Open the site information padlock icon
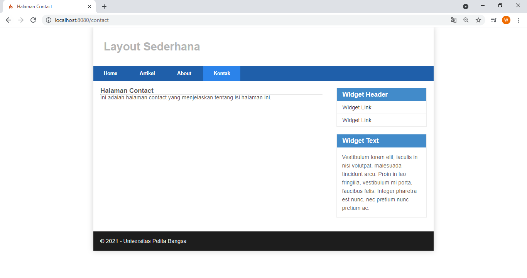527x278 pixels. 49,20
